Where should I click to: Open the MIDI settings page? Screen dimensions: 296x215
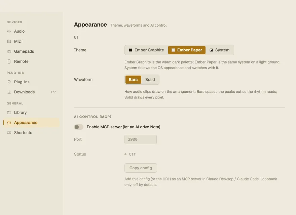pyautogui.click(x=31, y=41)
